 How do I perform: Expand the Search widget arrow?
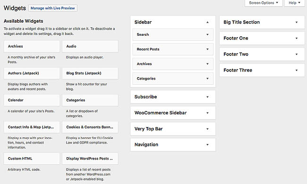pyautogui.click(x=207, y=34)
